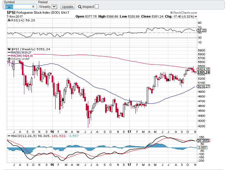Image resolution: width=226 pixels, height=170 pixels.
Task: Click the blue MA(50) legend swatch
Action: [9, 53]
